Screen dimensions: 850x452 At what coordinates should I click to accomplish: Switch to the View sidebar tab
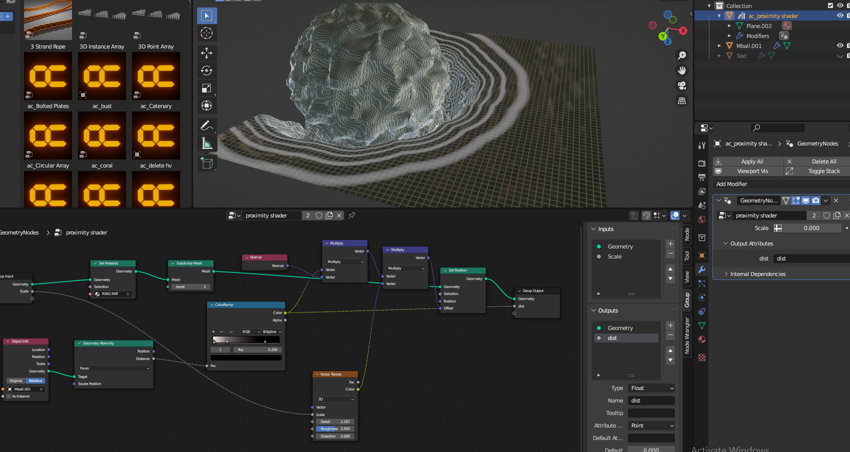coord(687,277)
